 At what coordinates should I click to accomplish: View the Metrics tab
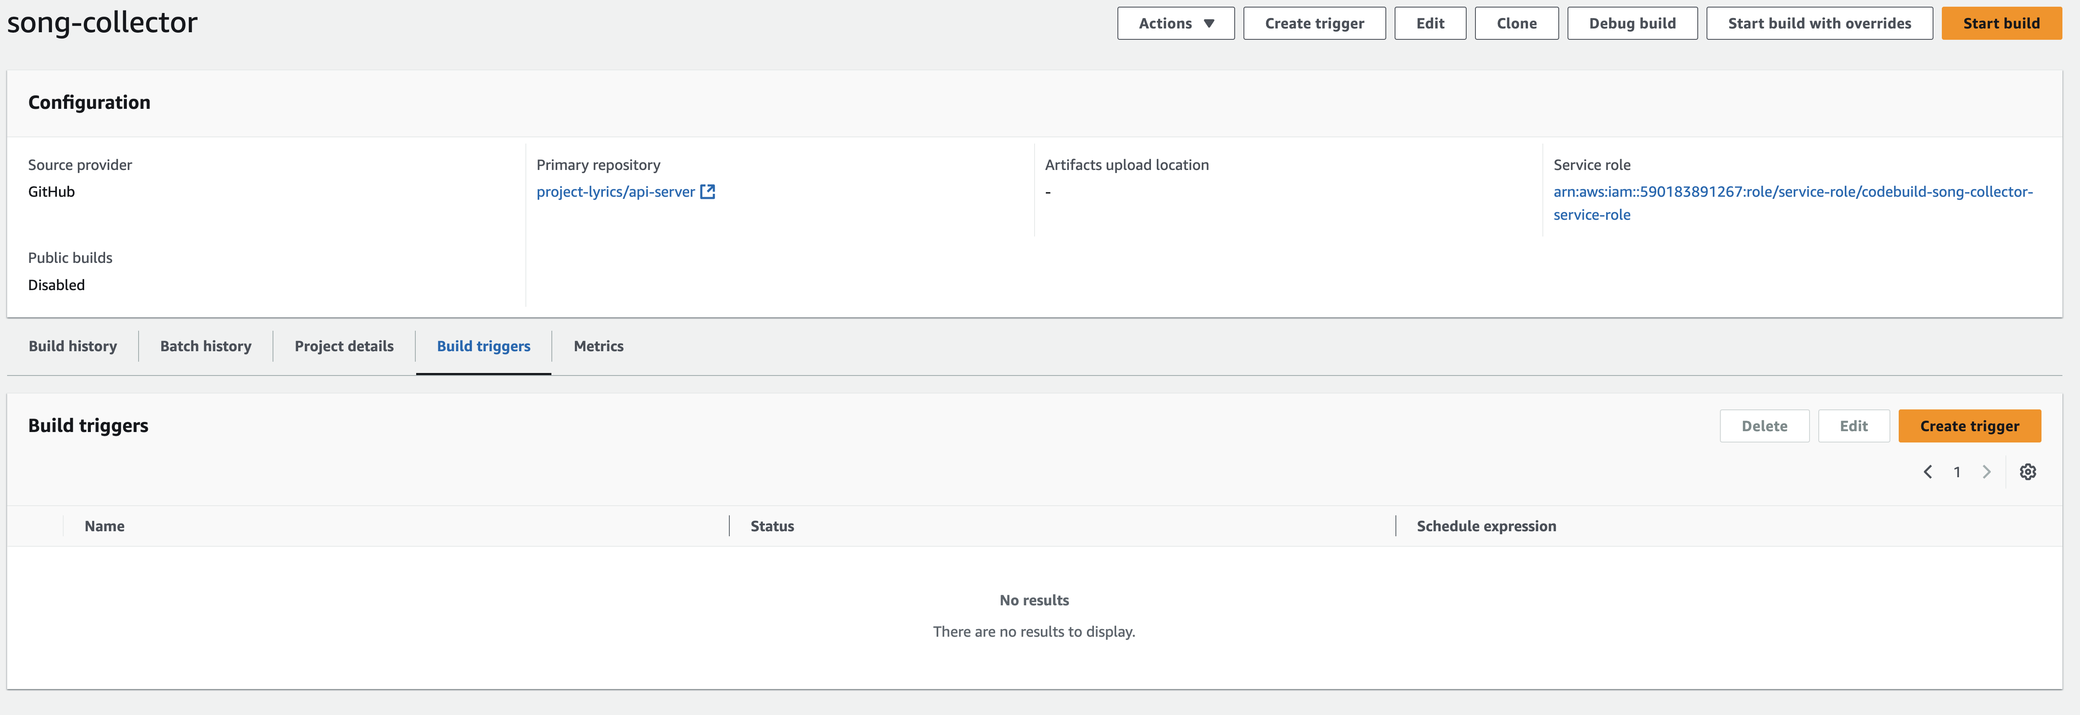click(x=598, y=346)
